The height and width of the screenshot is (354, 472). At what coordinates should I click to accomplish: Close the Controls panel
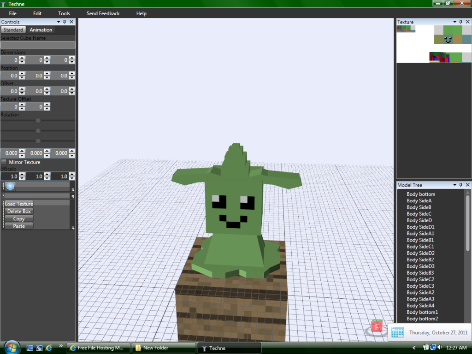(71, 22)
